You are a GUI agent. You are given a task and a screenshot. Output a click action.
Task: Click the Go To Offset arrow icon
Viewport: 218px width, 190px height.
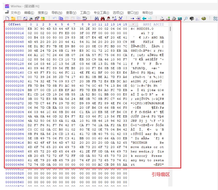click(x=133, y=19)
